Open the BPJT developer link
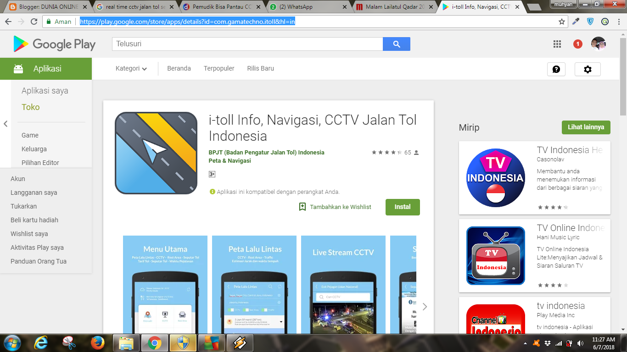The width and height of the screenshot is (627, 352). pyautogui.click(x=267, y=152)
